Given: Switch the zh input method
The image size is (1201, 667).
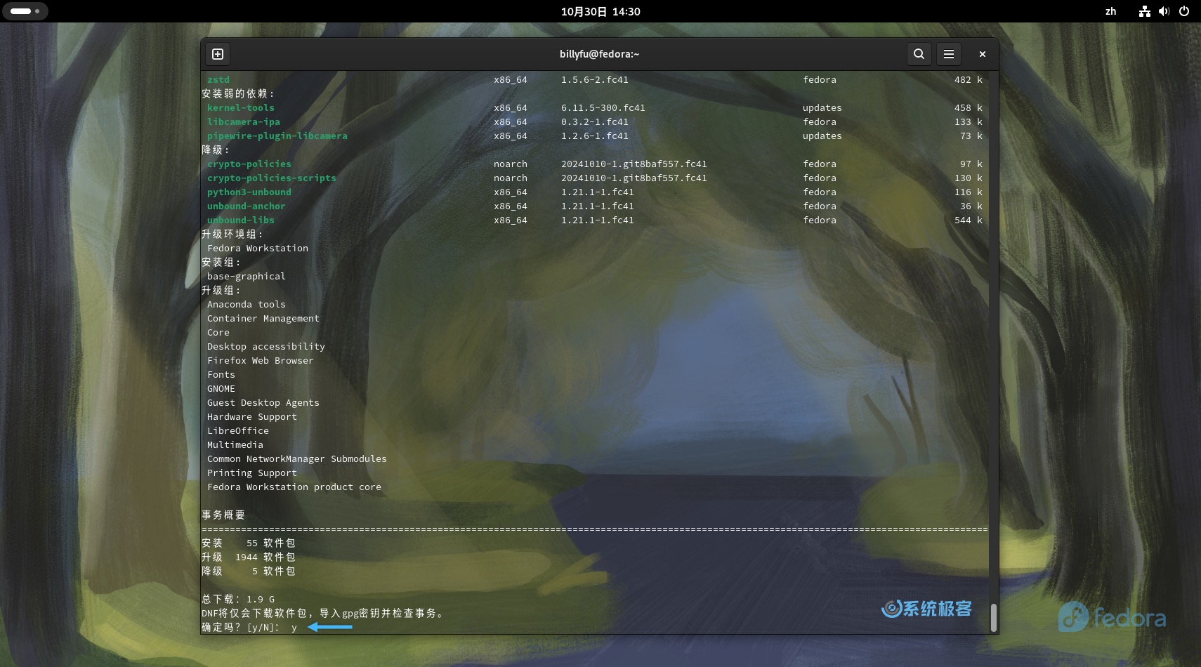Looking at the screenshot, I should (1110, 11).
